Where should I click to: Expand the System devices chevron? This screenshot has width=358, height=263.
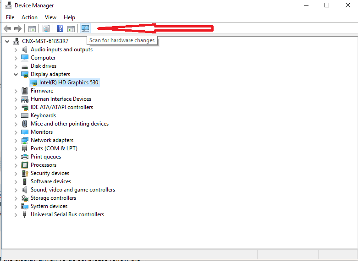click(16, 207)
